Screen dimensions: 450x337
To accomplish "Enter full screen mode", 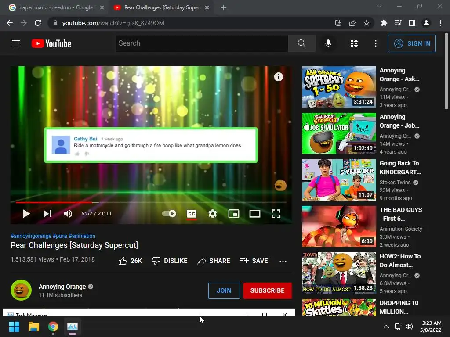I will point(276,214).
